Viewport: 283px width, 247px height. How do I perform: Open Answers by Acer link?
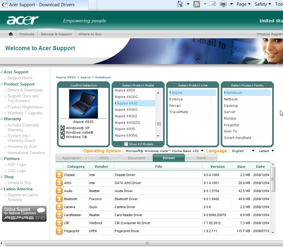22,147
